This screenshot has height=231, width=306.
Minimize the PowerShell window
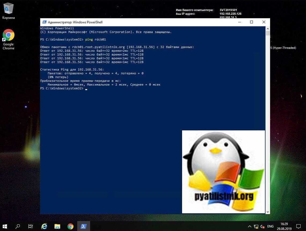(x=239, y=22)
